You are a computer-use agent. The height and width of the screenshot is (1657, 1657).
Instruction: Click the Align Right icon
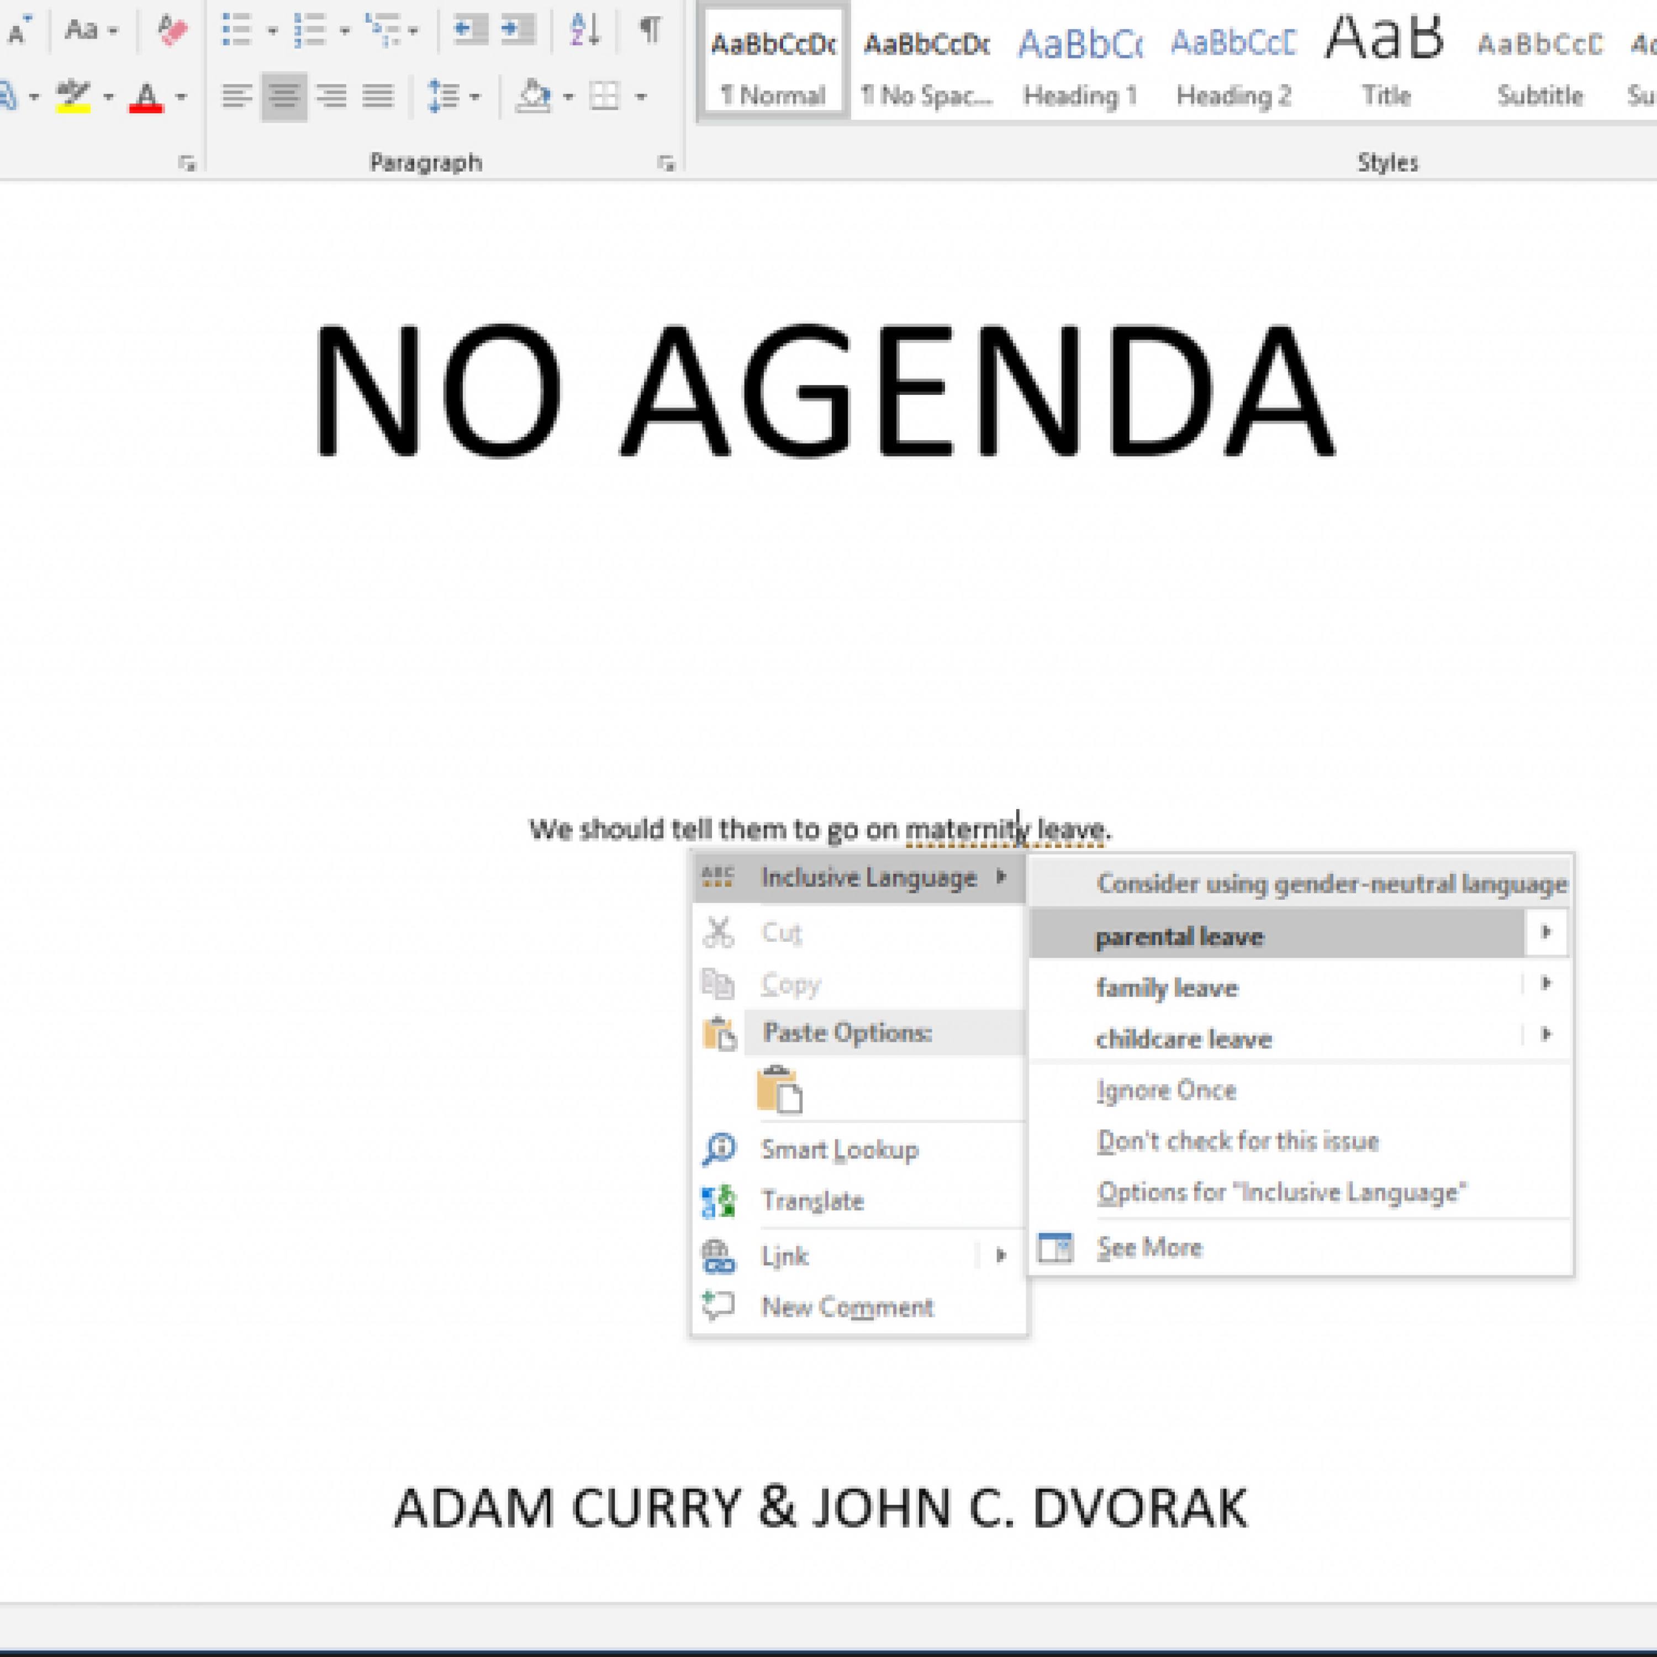click(331, 96)
